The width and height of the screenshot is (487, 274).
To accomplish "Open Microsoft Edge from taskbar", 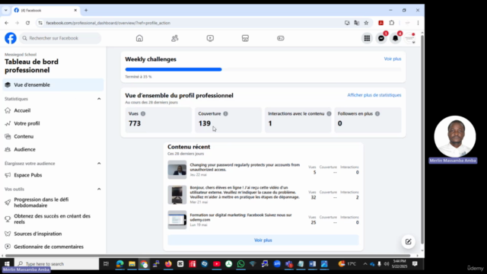I will 120,264.
